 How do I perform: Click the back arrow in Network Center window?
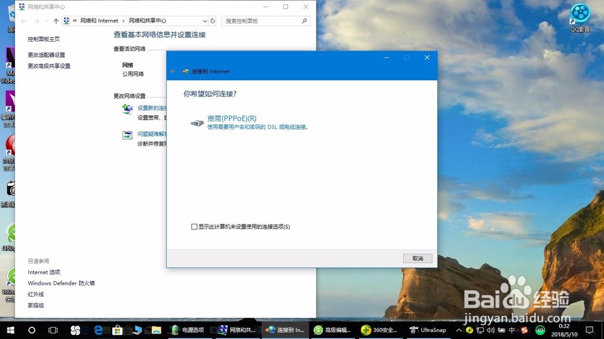24,21
